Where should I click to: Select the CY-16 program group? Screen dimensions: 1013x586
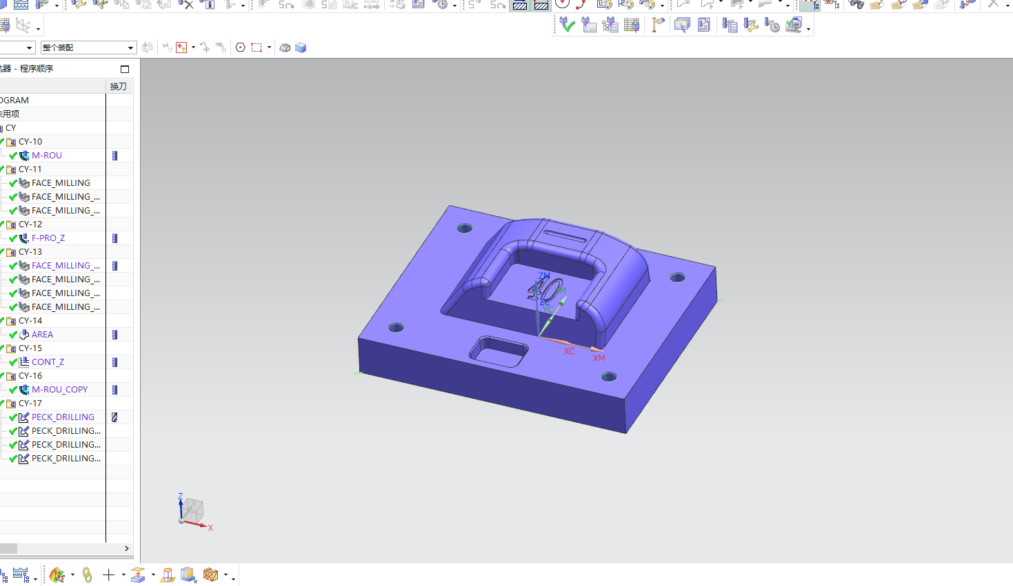pyautogui.click(x=30, y=376)
